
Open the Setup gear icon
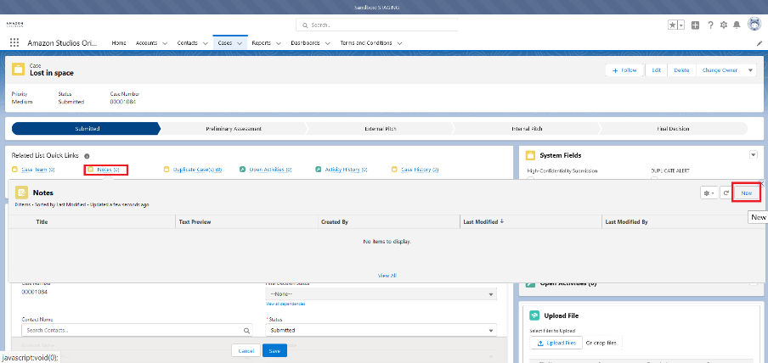tap(724, 25)
